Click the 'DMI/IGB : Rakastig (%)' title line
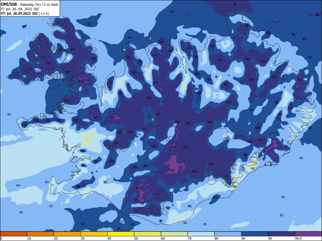 pos(29,4)
